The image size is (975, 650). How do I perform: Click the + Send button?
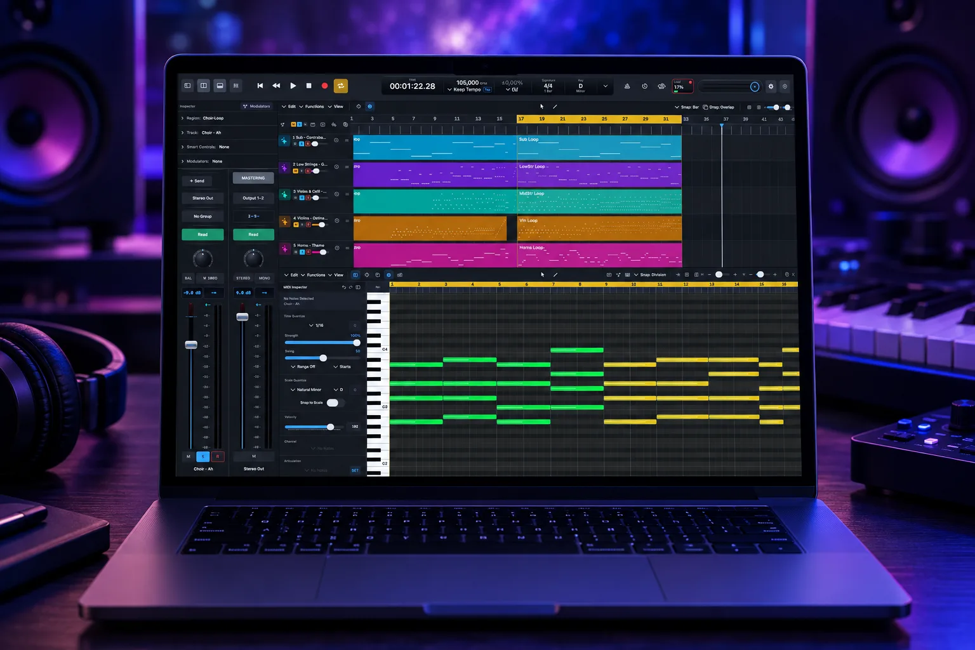[x=197, y=181]
